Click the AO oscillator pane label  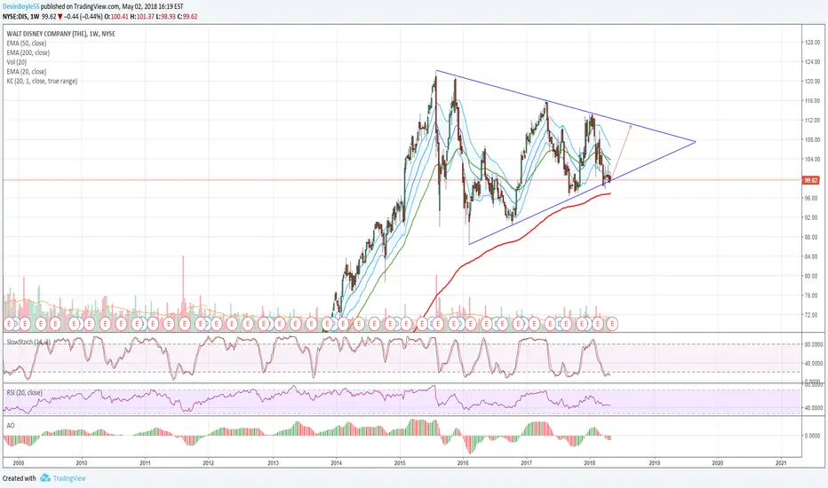(x=11, y=425)
